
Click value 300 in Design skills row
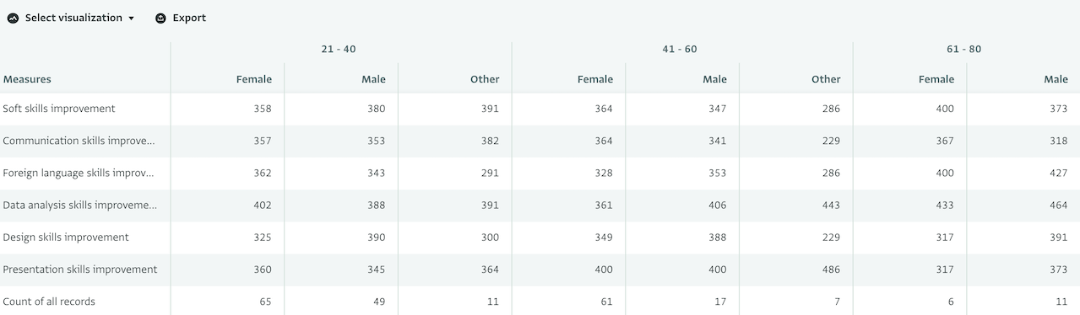point(490,237)
